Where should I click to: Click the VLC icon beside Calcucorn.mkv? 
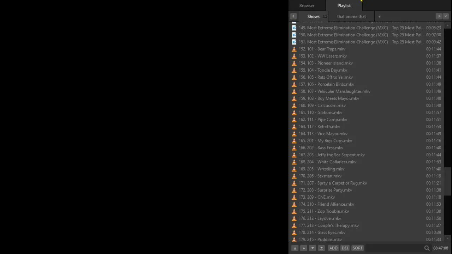tap(294, 105)
